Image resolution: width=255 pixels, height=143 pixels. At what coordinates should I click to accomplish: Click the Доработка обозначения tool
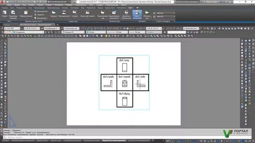[126, 15]
